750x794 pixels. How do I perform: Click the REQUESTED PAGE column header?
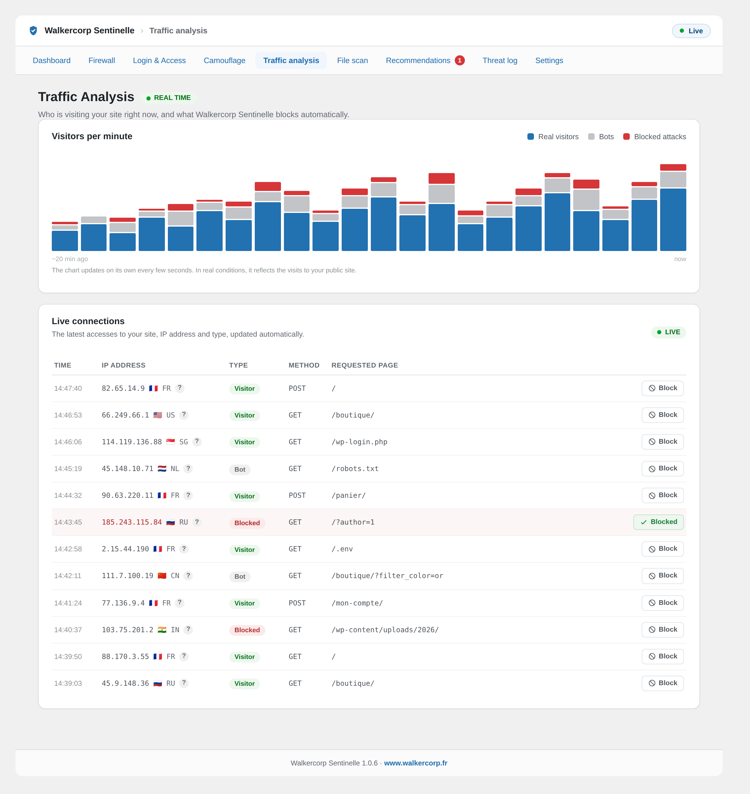365,365
